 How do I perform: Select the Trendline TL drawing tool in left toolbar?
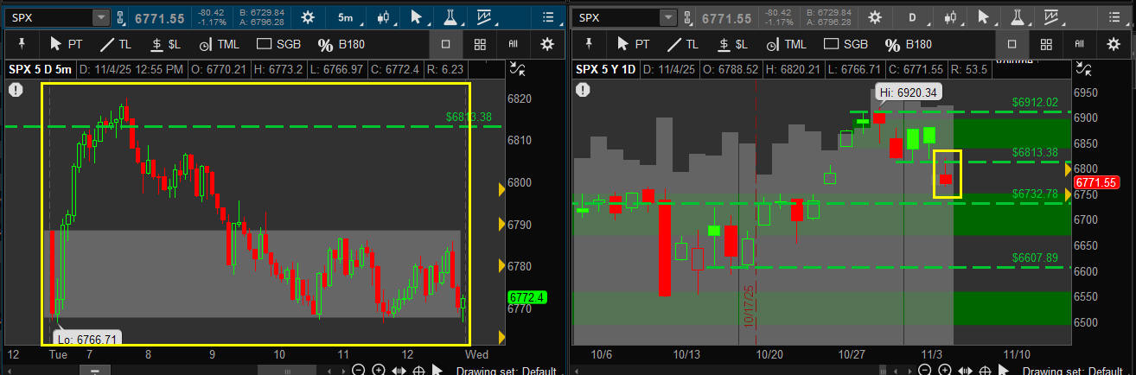click(x=118, y=44)
